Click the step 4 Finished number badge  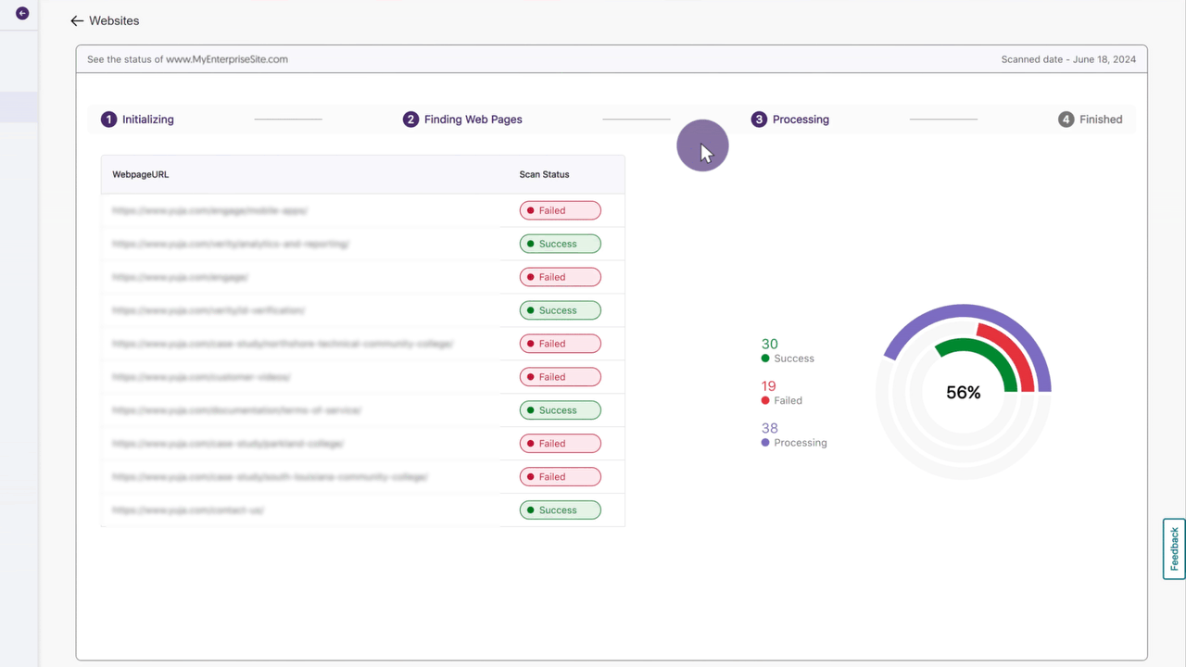point(1066,120)
